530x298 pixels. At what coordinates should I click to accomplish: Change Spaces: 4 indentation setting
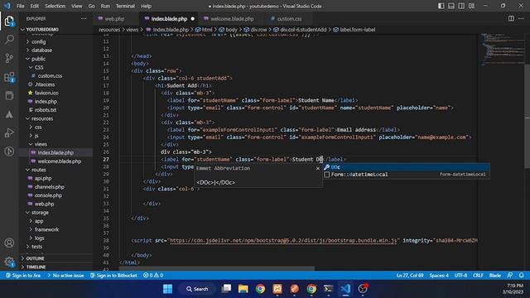(439, 276)
